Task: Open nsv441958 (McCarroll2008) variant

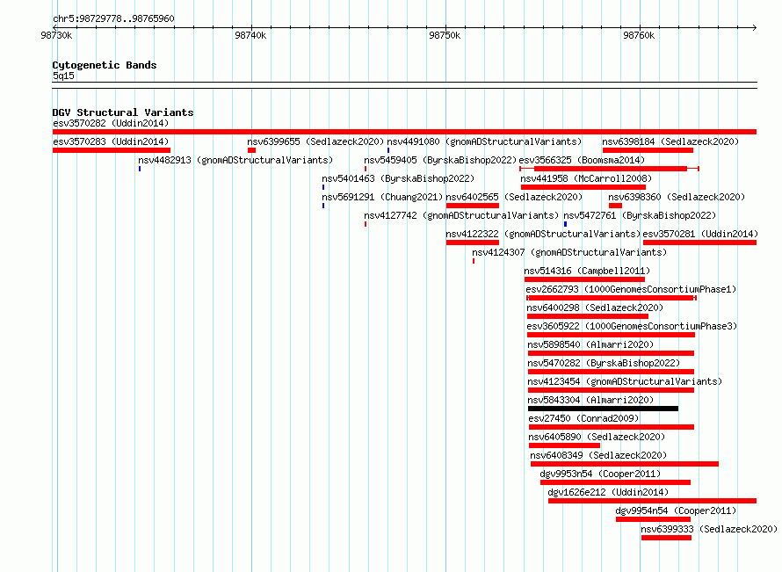Action: coord(586,178)
